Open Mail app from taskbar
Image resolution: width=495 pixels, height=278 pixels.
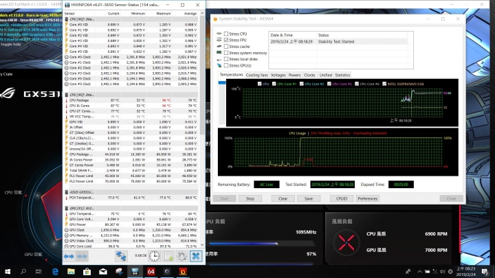[103, 271]
